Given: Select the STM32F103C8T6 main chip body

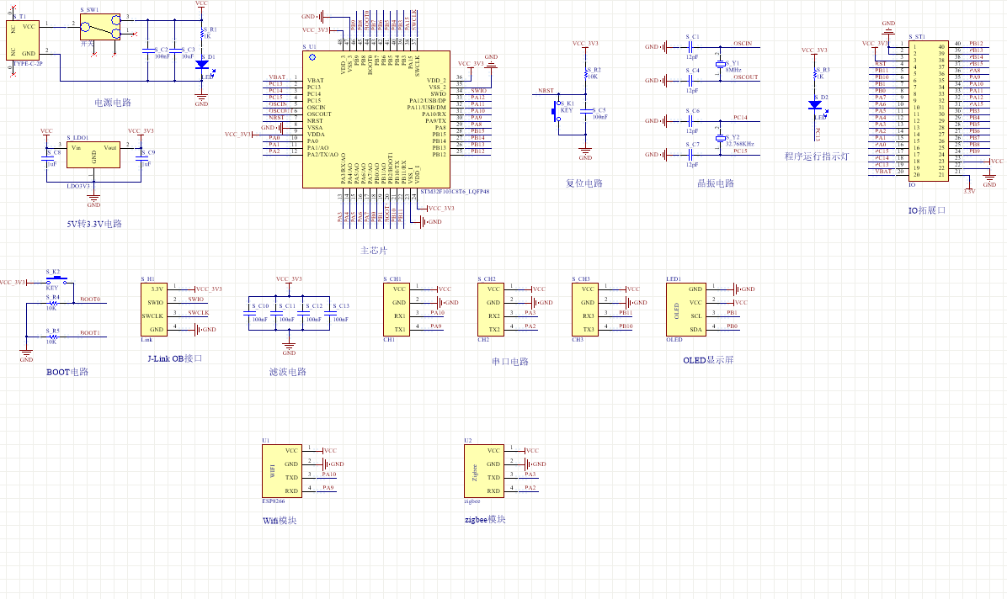Looking at the screenshot, I should pos(376,119).
